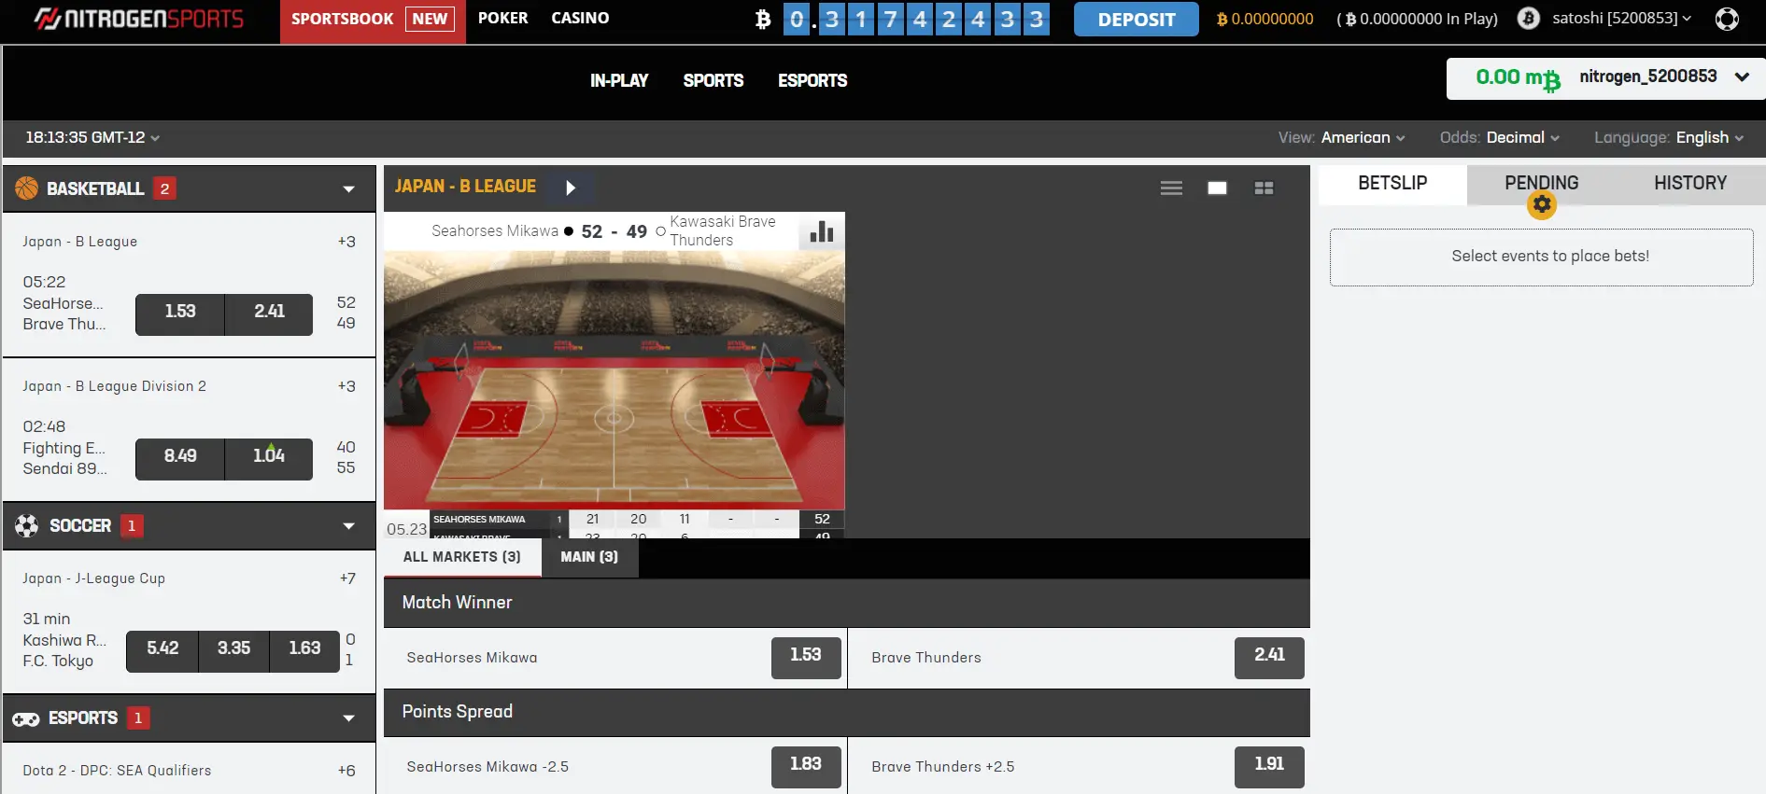Select the Main (3) tab

(x=589, y=558)
